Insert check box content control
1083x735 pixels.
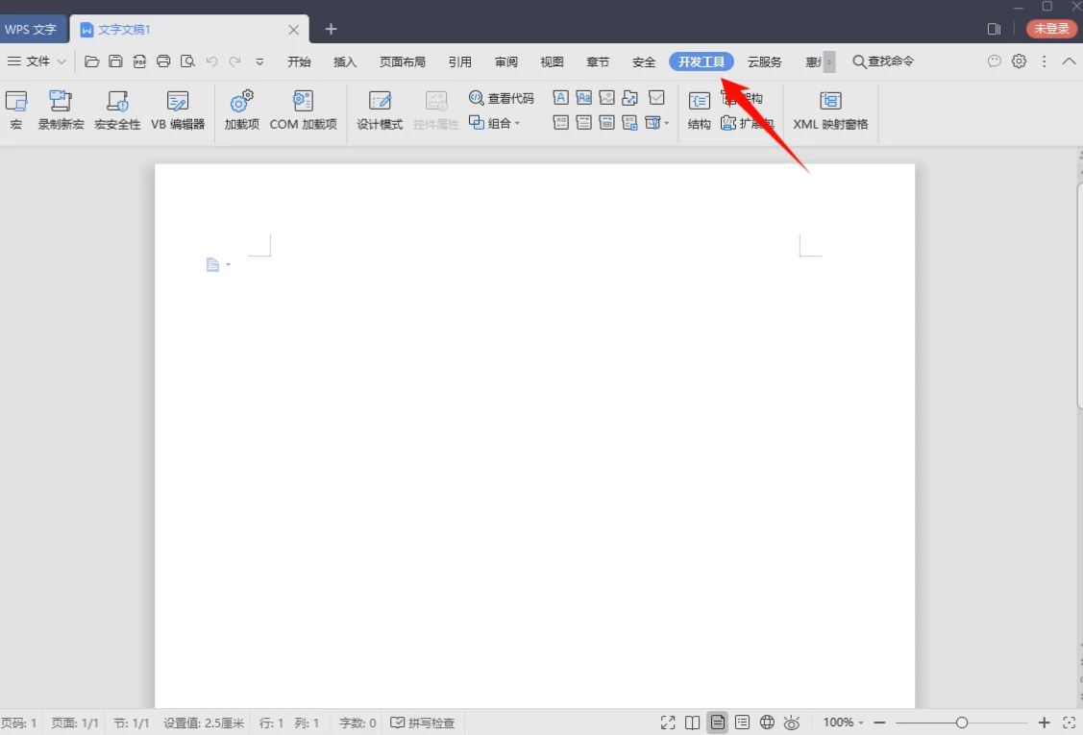click(x=656, y=97)
